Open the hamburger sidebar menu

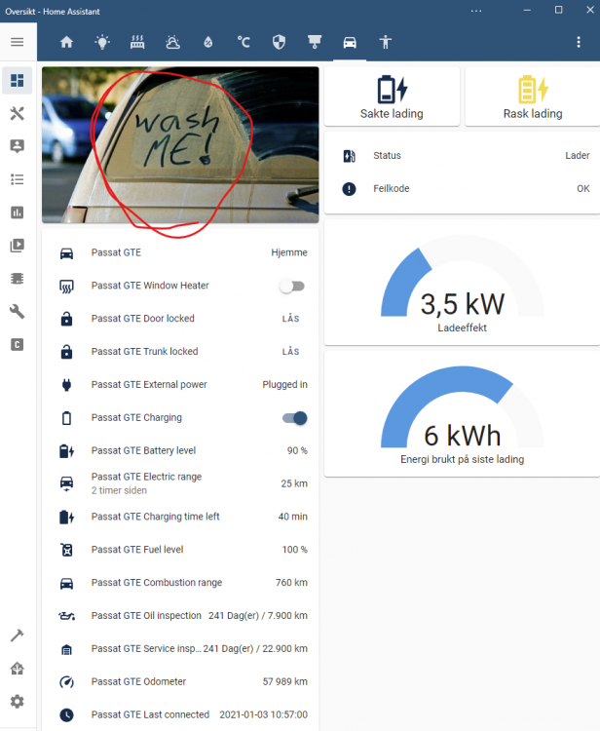coord(18,42)
